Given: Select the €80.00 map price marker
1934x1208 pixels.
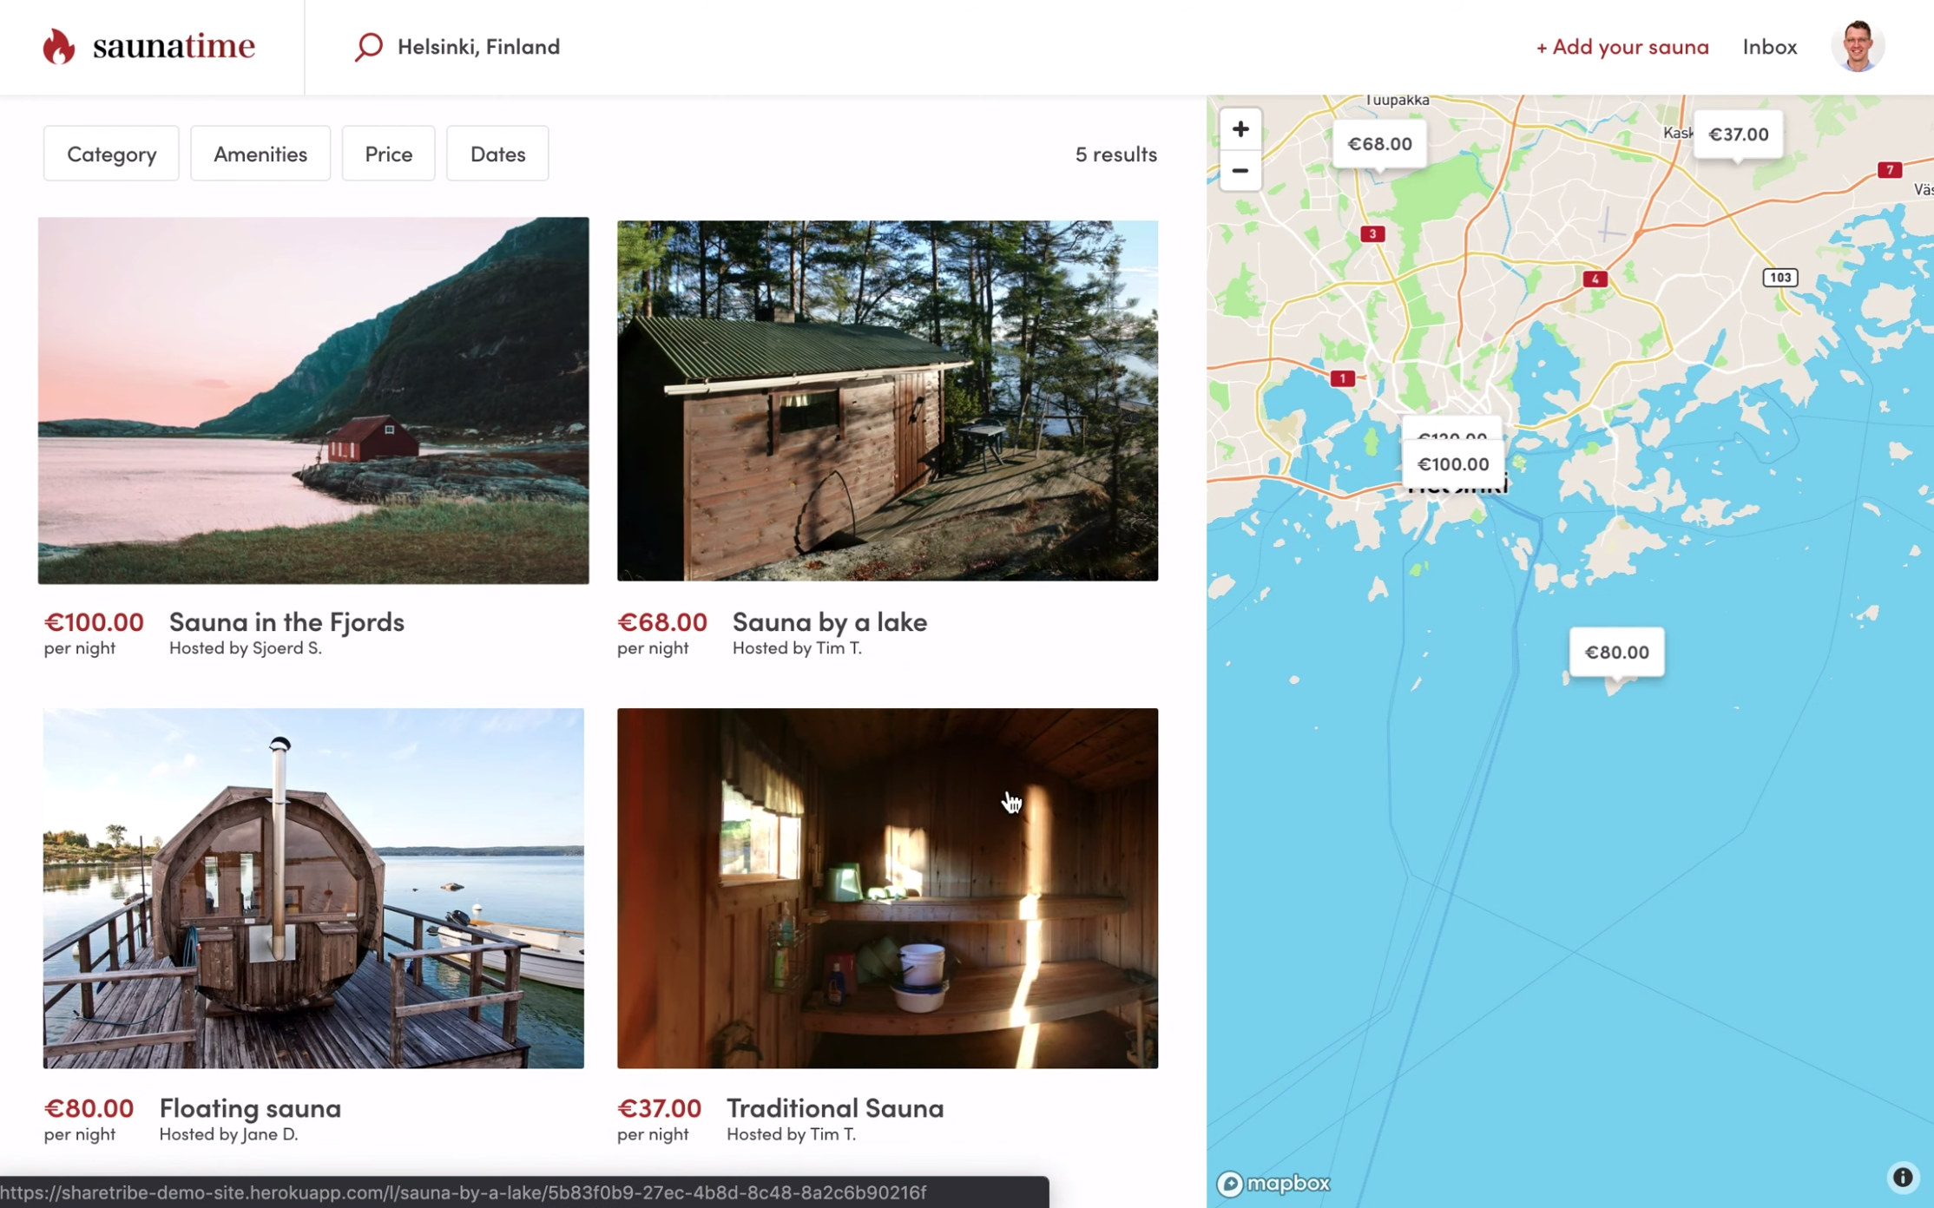Looking at the screenshot, I should click(x=1616, y=653).
